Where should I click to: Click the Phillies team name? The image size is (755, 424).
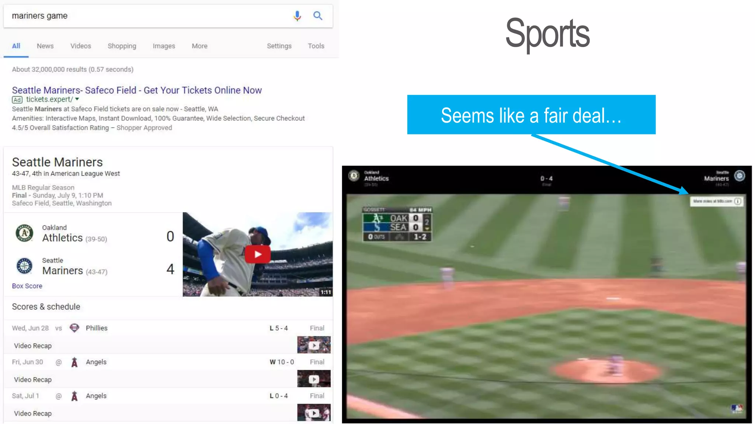coord(97,328)
